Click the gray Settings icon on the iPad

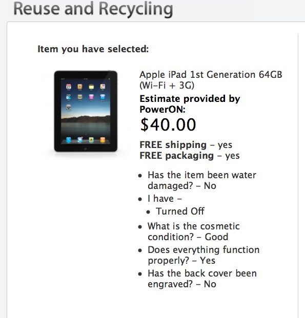tap(69, 108)
